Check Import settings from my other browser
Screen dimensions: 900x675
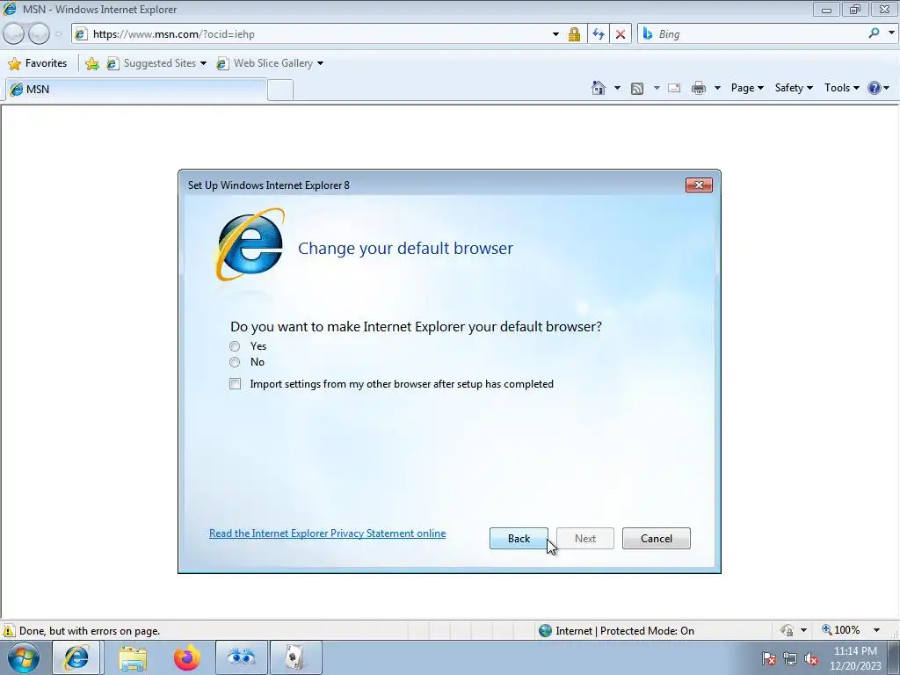pyautogui.click(x=236, y=384)
